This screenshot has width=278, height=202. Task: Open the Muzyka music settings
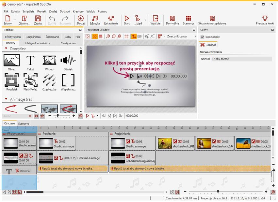pyautogui.click(x=95, y=20)
